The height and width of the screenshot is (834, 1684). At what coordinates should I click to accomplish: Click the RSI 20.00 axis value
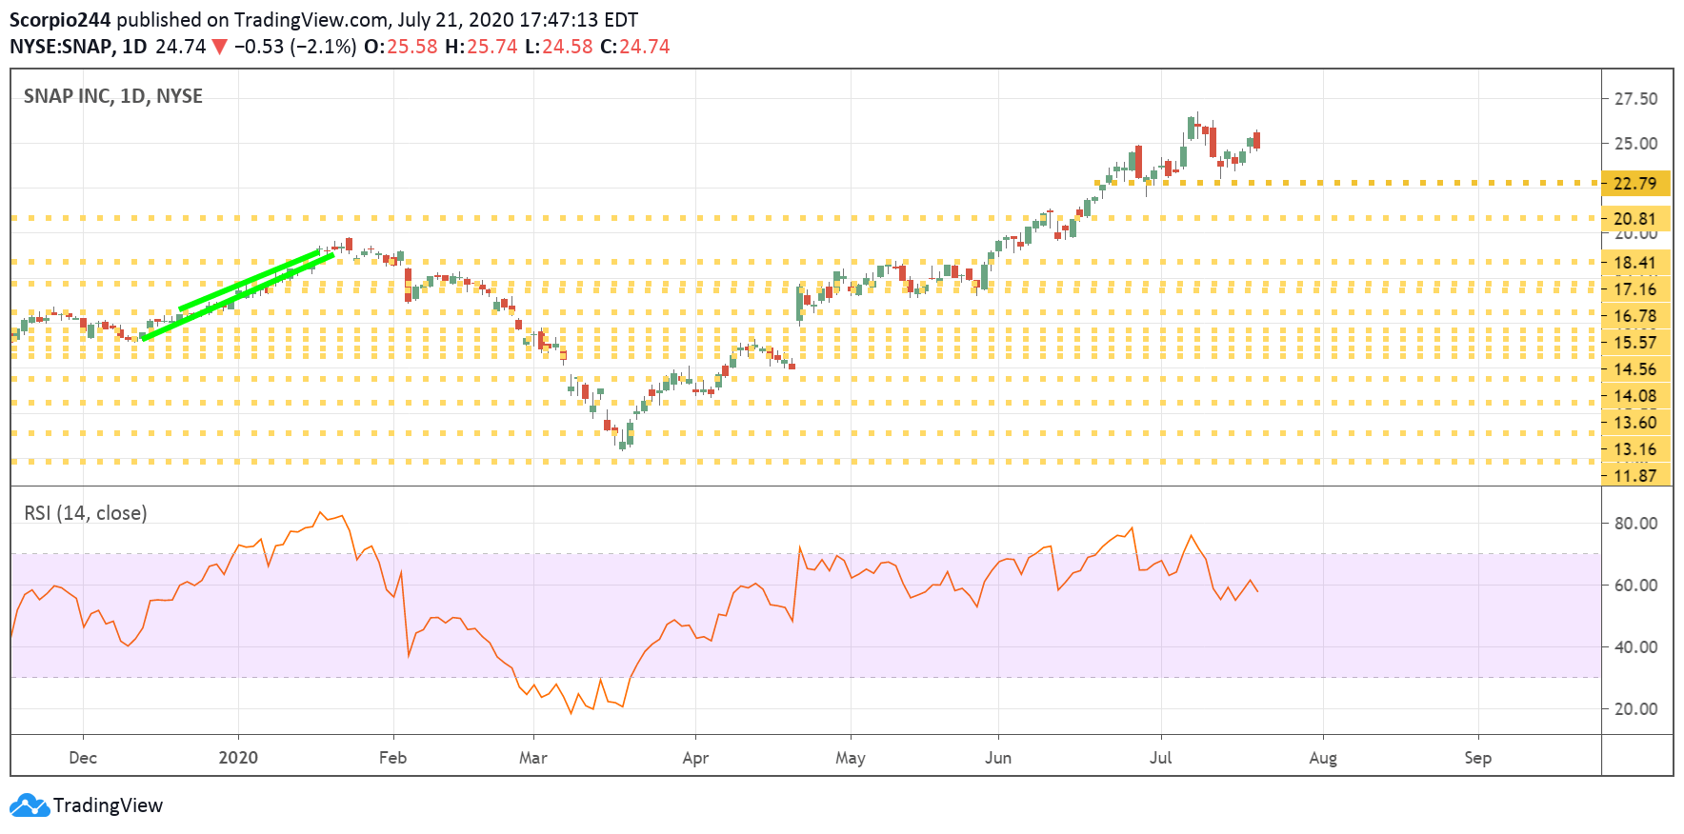click(1635, 708)
